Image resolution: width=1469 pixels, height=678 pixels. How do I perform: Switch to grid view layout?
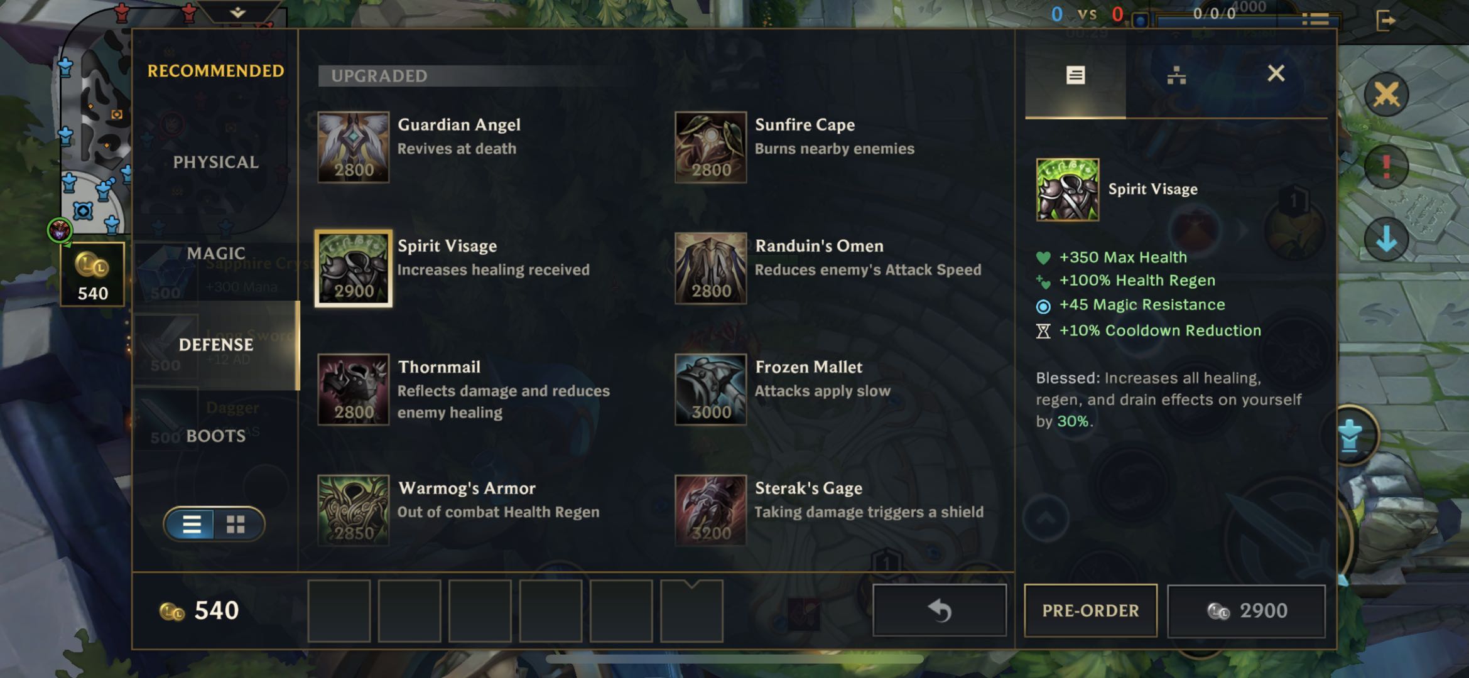(236, 524)
